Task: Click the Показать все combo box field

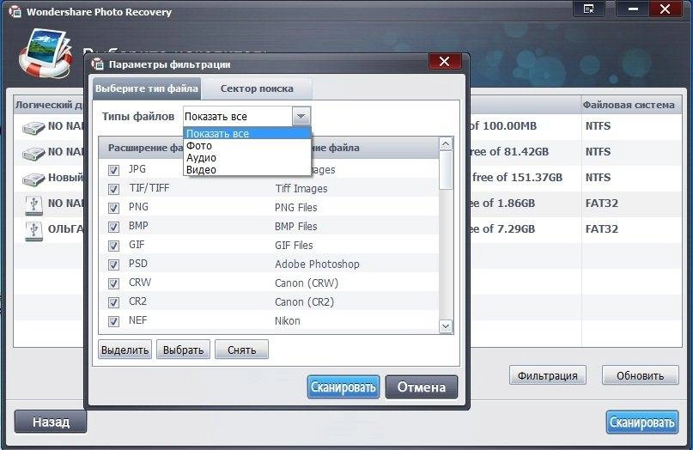Action: pos(238,117)
